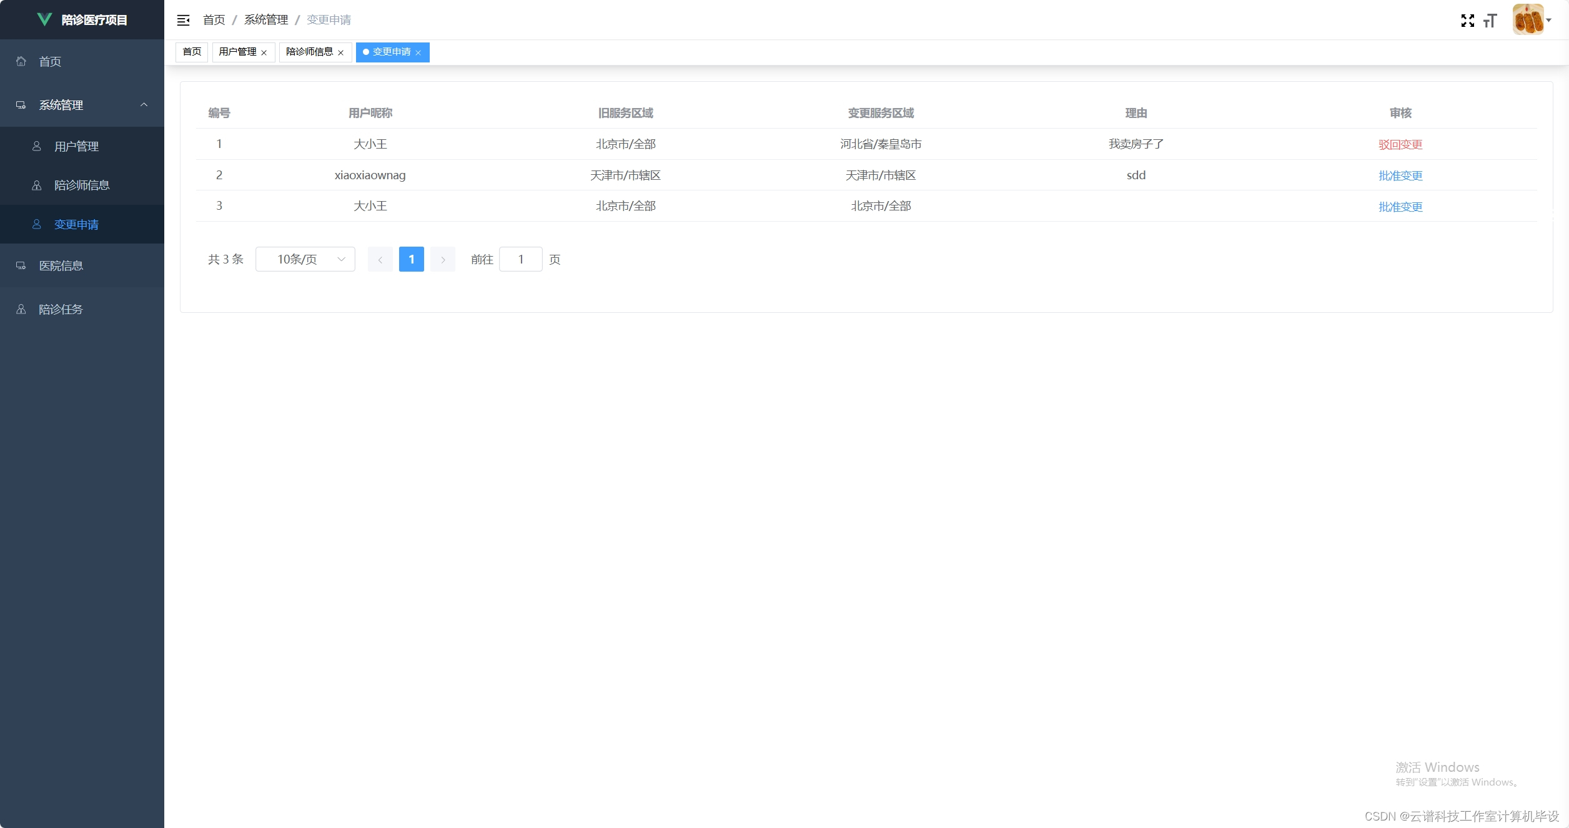Click 驳回变更 link for row 1
Image resolution: width=1569 pixels, height=828 pixels.
tap(1400, 144)
